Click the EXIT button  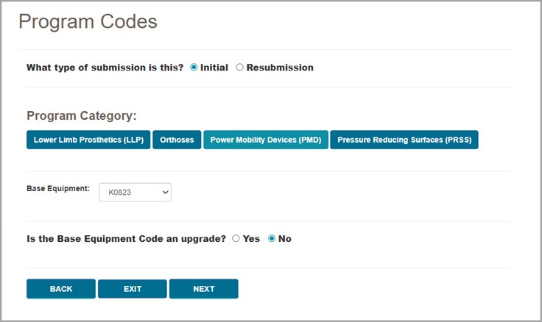[x=133, y=289]
